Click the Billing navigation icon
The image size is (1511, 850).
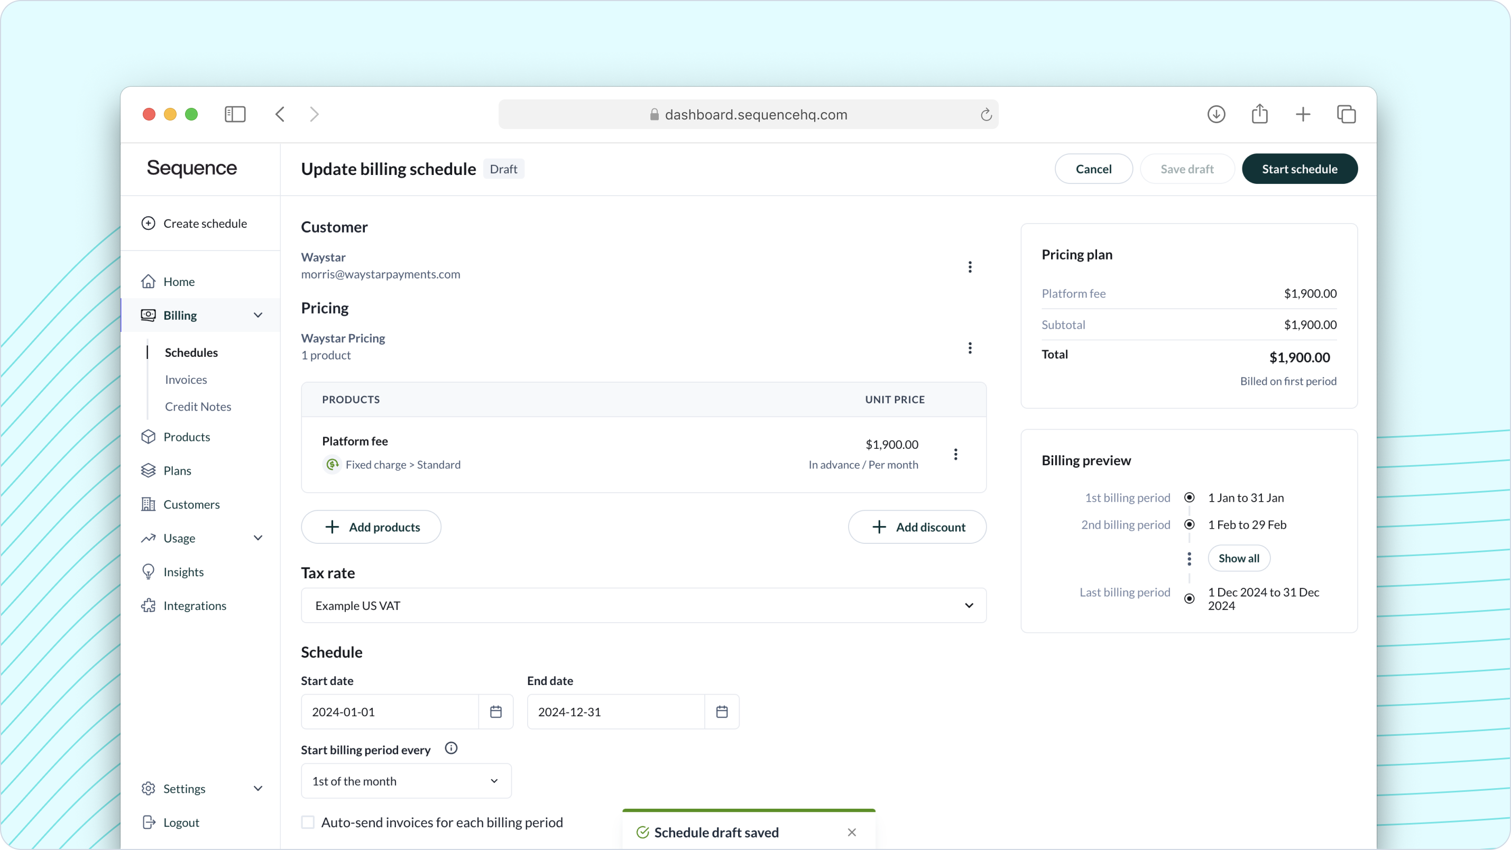[149, 315]
